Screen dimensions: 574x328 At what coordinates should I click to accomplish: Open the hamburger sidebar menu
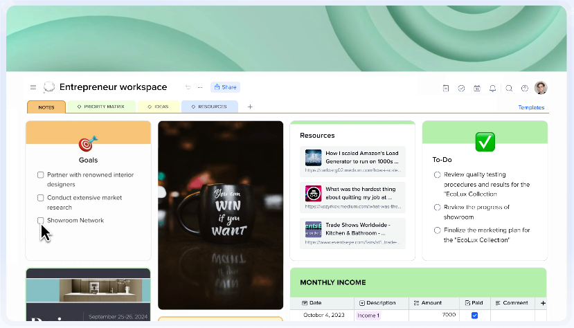pyautogui.click(x=33, y=87)
